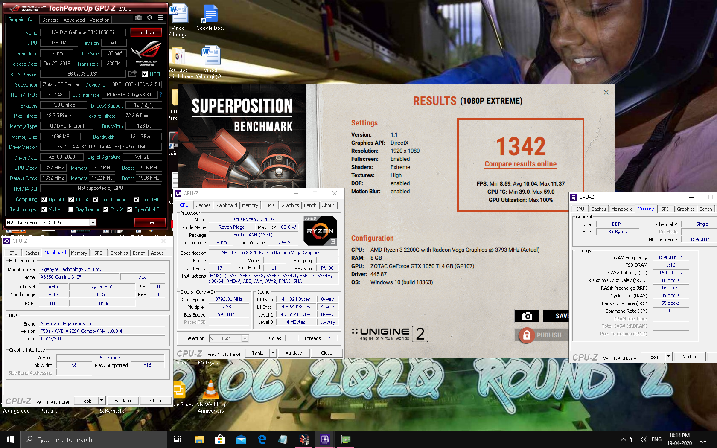Viewport: 717px width, 448px height.
Task: Click the taskbar clock and date
Action: 679,439
